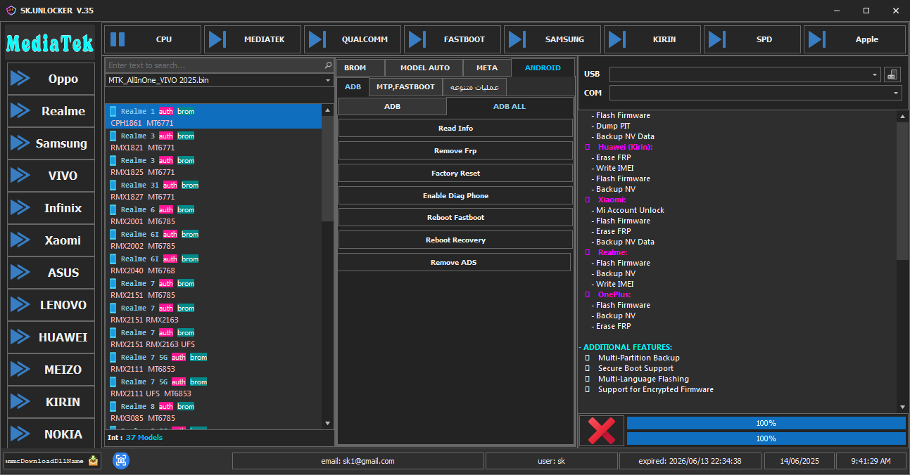This screenshot has width=910, height=475.
Task: Select the Xiaomi brand button
Action: (x=51, y=240)
